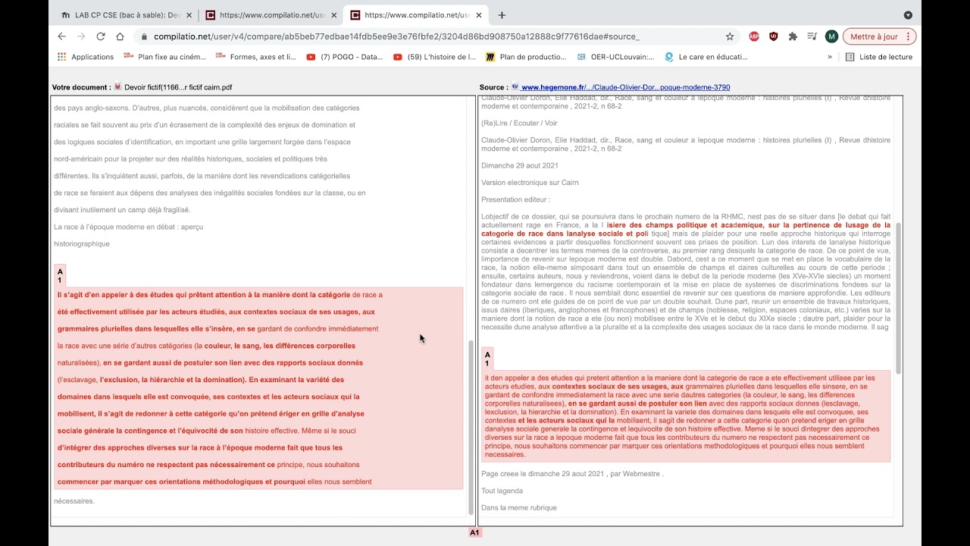
Task: Open the uBlock shield extension
Action: [x=773, y=36]
